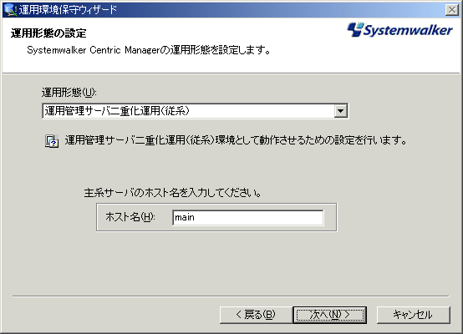Click the 主系サーバのホスト名を入力してください text

click(172, 193)
